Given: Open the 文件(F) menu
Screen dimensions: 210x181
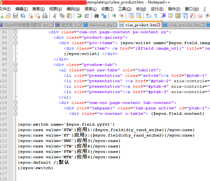Looking at the screenshot, I should (x=5, y=9).
